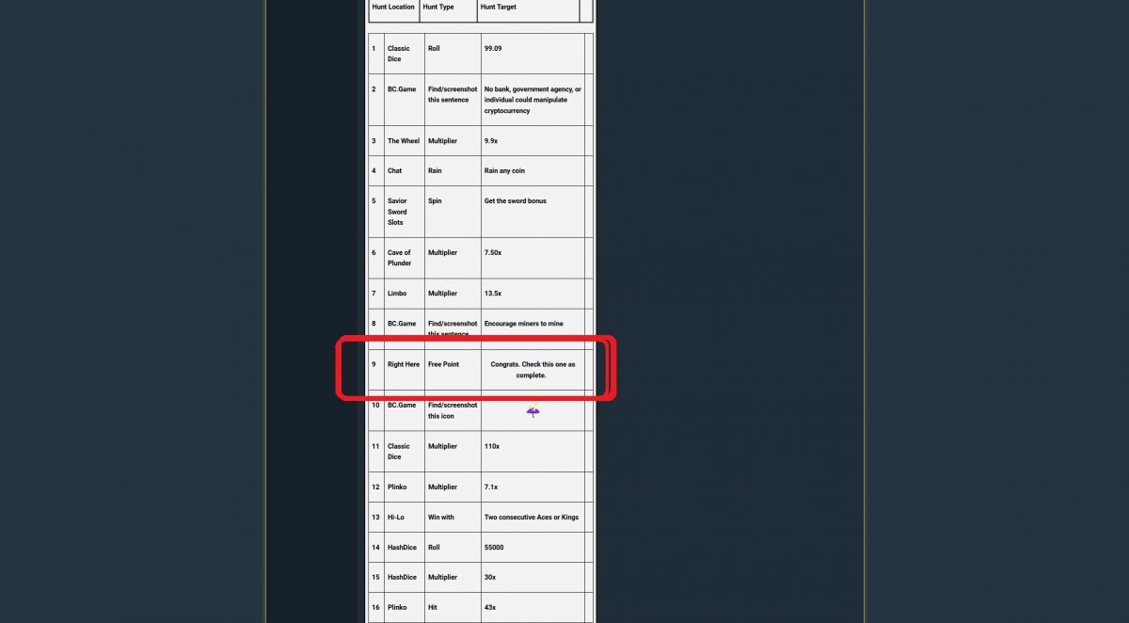Click the 55000 HashDice roll target
Viewport: 1129px width, 623px height.
click(x=495, y=547)
